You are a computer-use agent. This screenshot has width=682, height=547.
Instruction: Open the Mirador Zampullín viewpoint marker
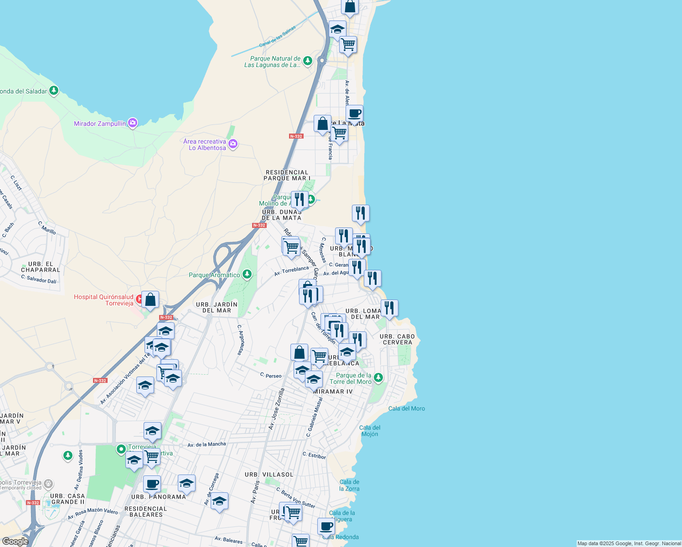[133, 123]
